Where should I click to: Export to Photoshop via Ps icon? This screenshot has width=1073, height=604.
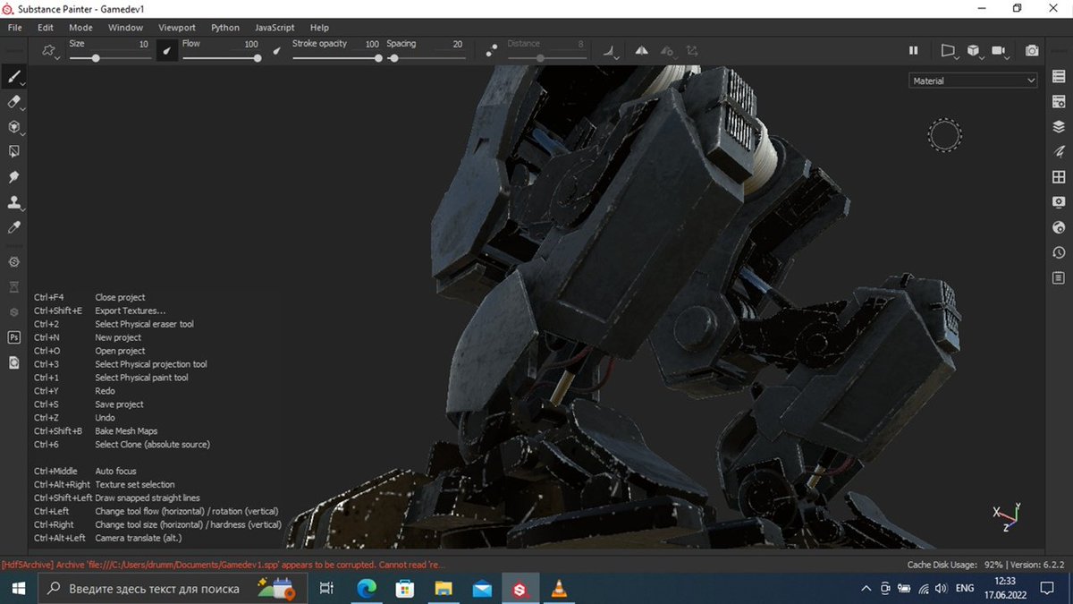coord(13,337)
